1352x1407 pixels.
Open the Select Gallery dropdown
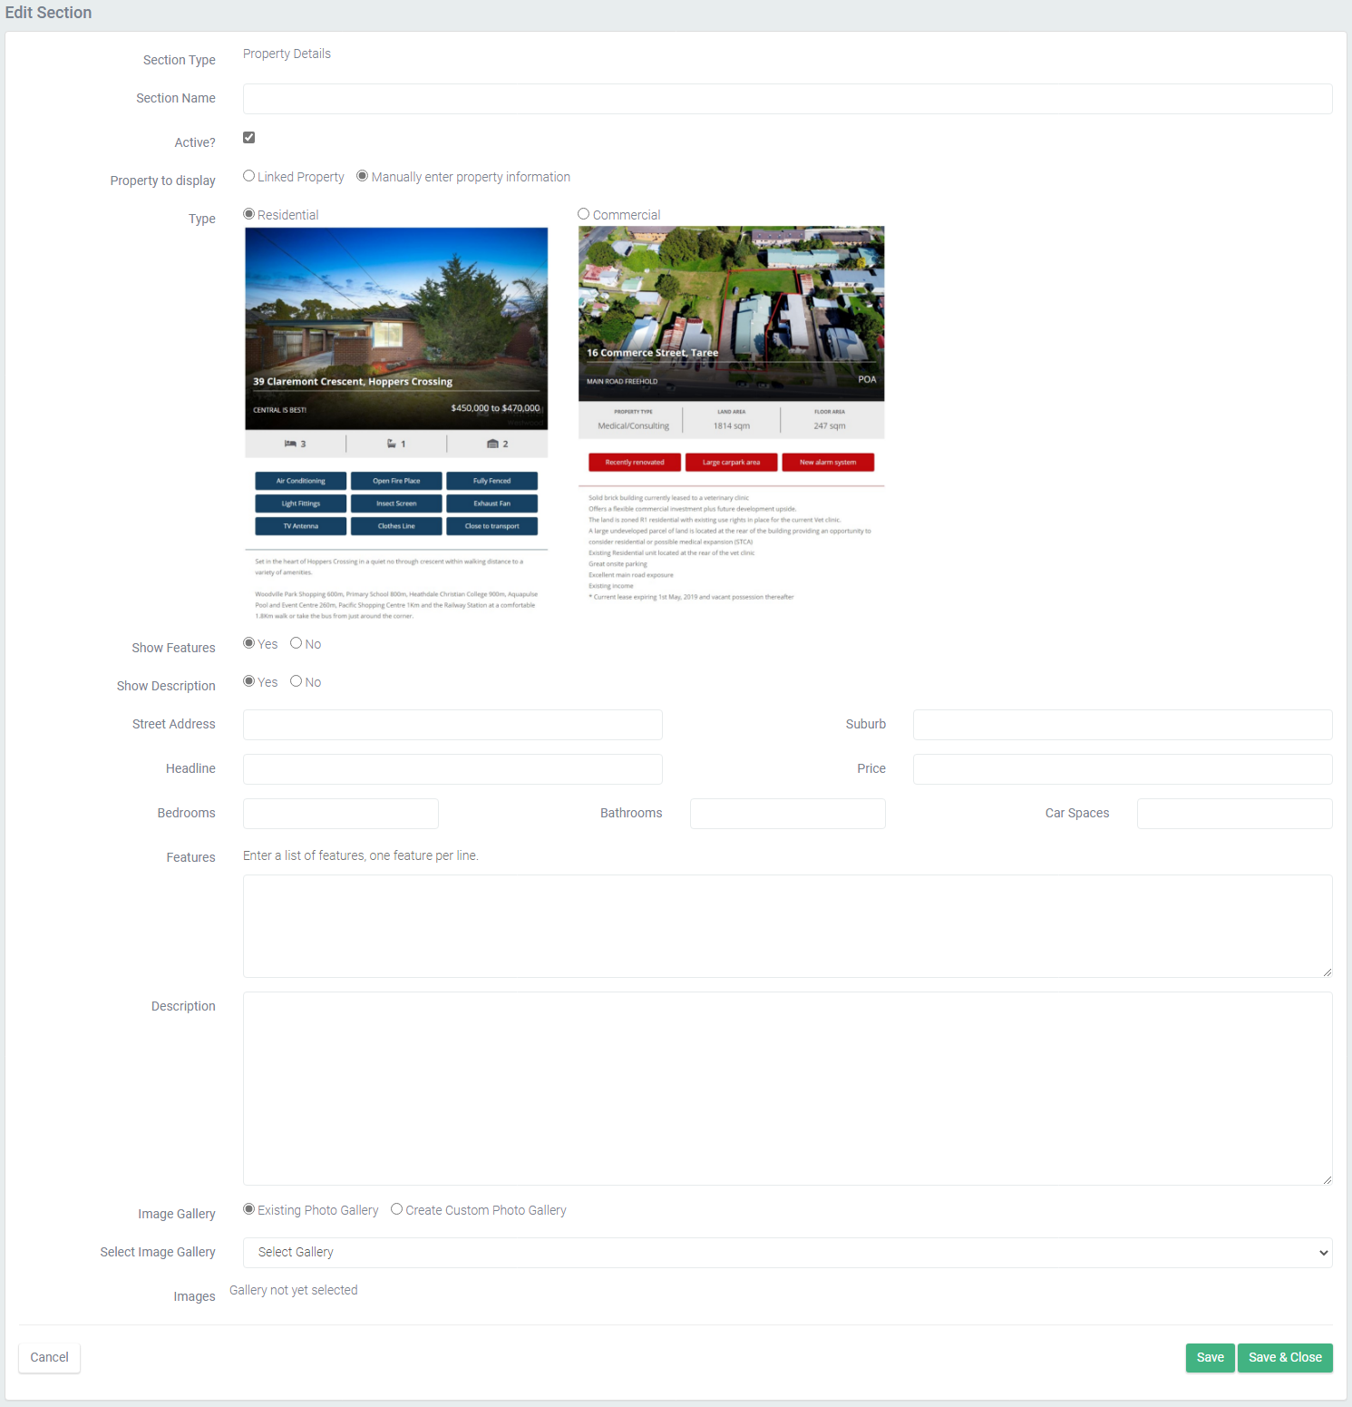click(x=787, y=1253)
